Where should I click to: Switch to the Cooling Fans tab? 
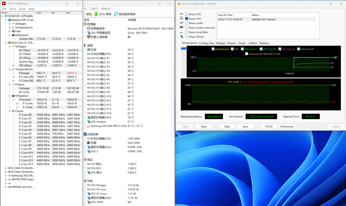coord(207,43)
